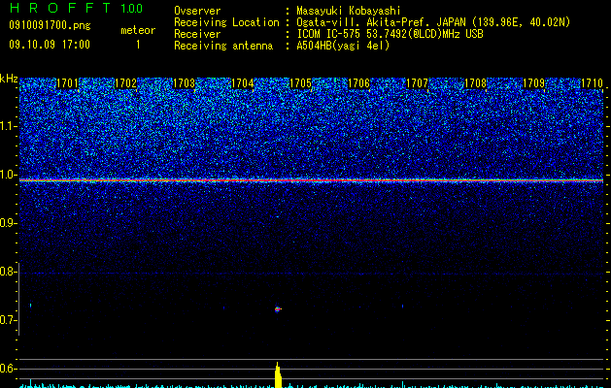The image size is (611, 388).
Task: Click the 1701 time marker
Action: coord(67,83)
